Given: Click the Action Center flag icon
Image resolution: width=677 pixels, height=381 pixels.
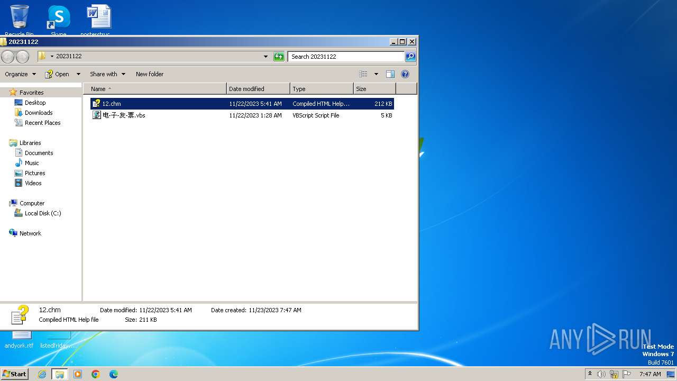Looking at the screenshot, I should 627,374.
